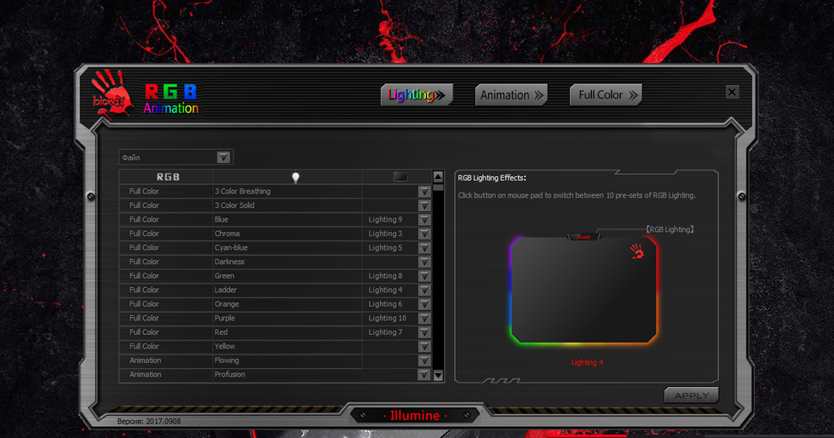Open the dropdown arrow for Purple row
Image resolution: width=834 pixels, height=438 pixels.
click(x=424, y=319)
